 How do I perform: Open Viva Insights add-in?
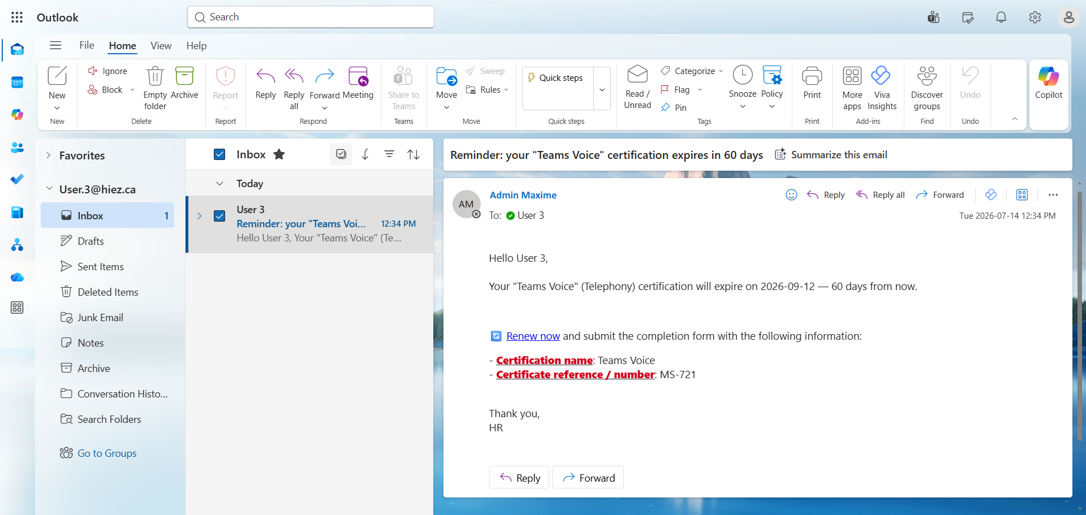point(882,88)
